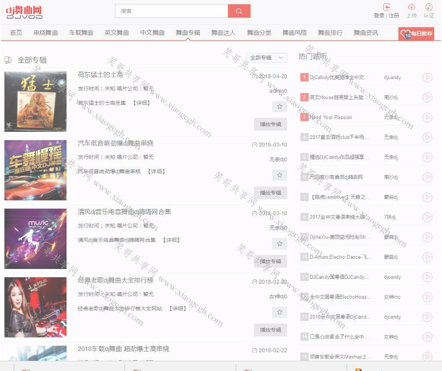Click the 播放专辑 button for 荷东猛士的士高
The image size is (442, 371).
(x=270, y=124)
